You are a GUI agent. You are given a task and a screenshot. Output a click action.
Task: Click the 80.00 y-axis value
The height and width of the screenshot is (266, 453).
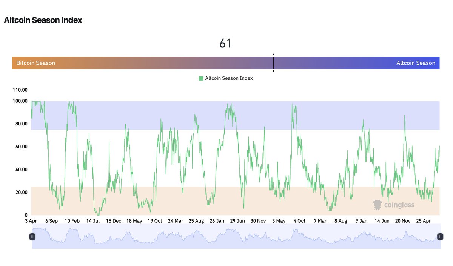pyautogui.click(x=21, y=124)
